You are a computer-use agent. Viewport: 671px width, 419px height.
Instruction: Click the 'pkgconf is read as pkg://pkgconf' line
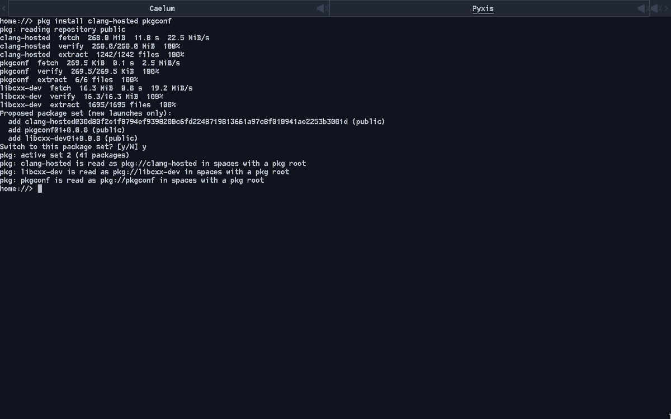(132, 180)
